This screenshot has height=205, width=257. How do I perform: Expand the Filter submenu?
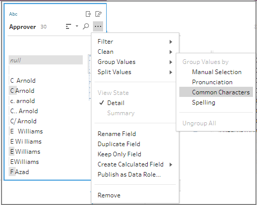(135, 42)
